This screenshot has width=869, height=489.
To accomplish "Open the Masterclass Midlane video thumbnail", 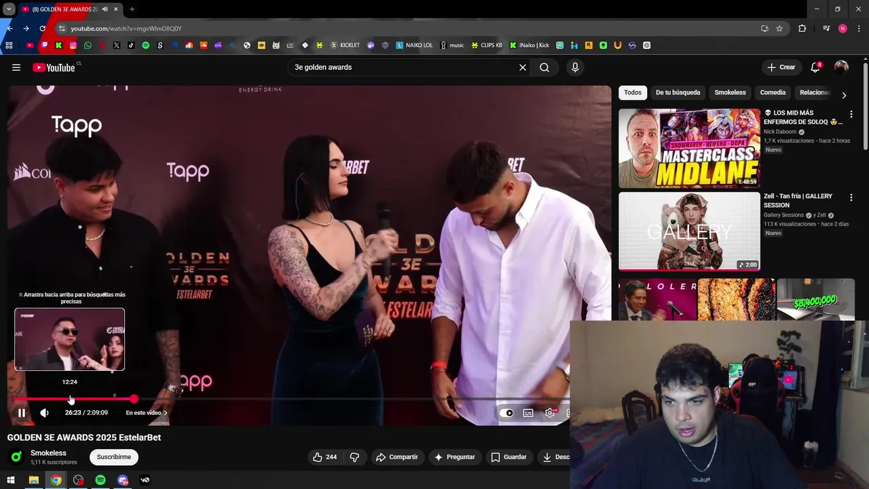I will 689,148.
